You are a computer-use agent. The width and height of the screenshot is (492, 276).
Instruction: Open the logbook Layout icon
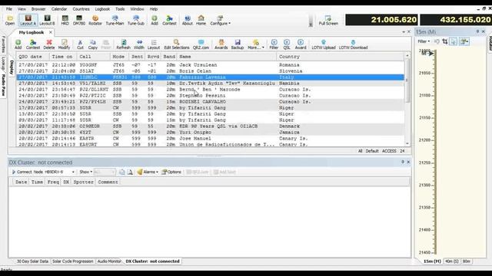154,44
